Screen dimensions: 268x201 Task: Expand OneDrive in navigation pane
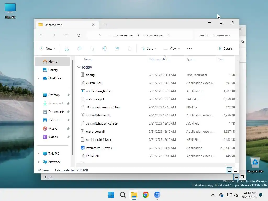[x=38, y=78]
